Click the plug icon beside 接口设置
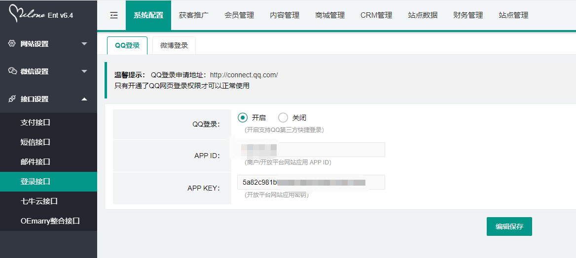Screen dimensions: 576x258 coord(12,99)
